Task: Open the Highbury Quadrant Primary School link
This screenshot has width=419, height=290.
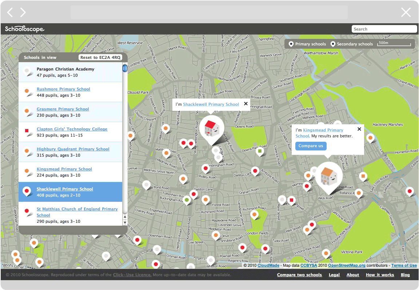Action: [73, 149]
